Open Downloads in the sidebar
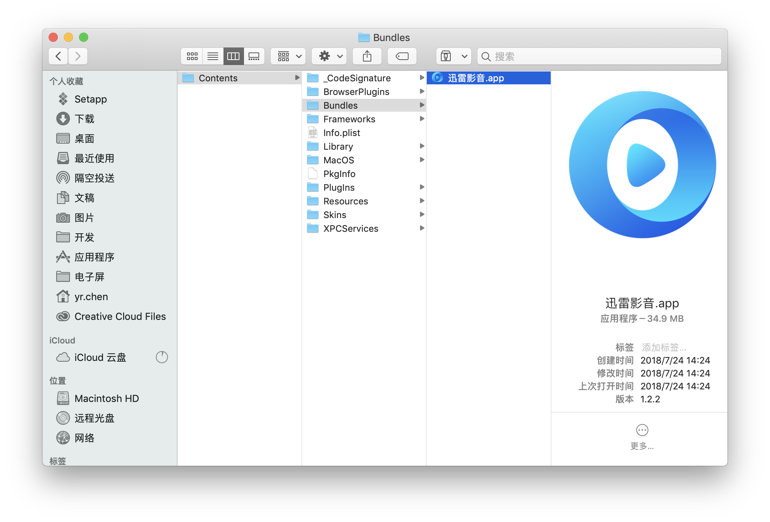Image resolution: width=770 pixels, height=522 pixels. (84, 119)
